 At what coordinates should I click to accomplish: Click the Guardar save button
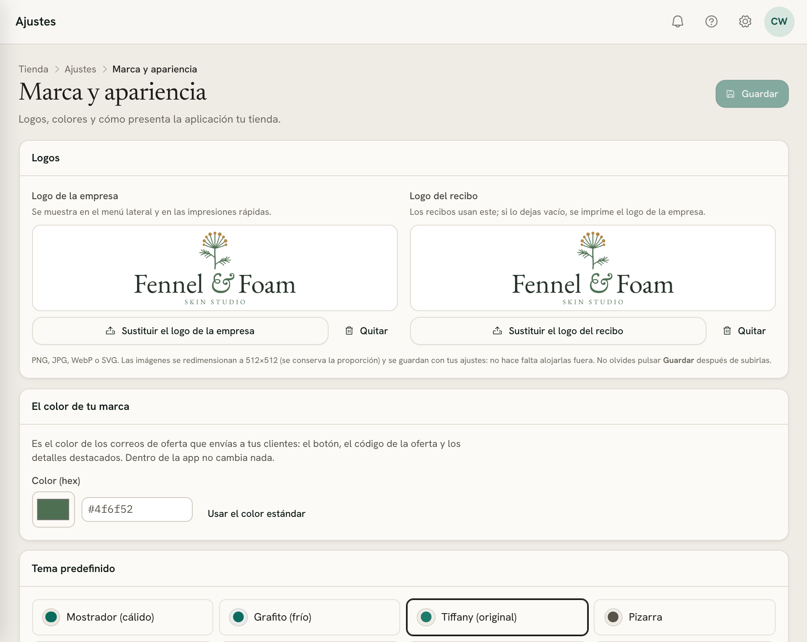(752, 94)
